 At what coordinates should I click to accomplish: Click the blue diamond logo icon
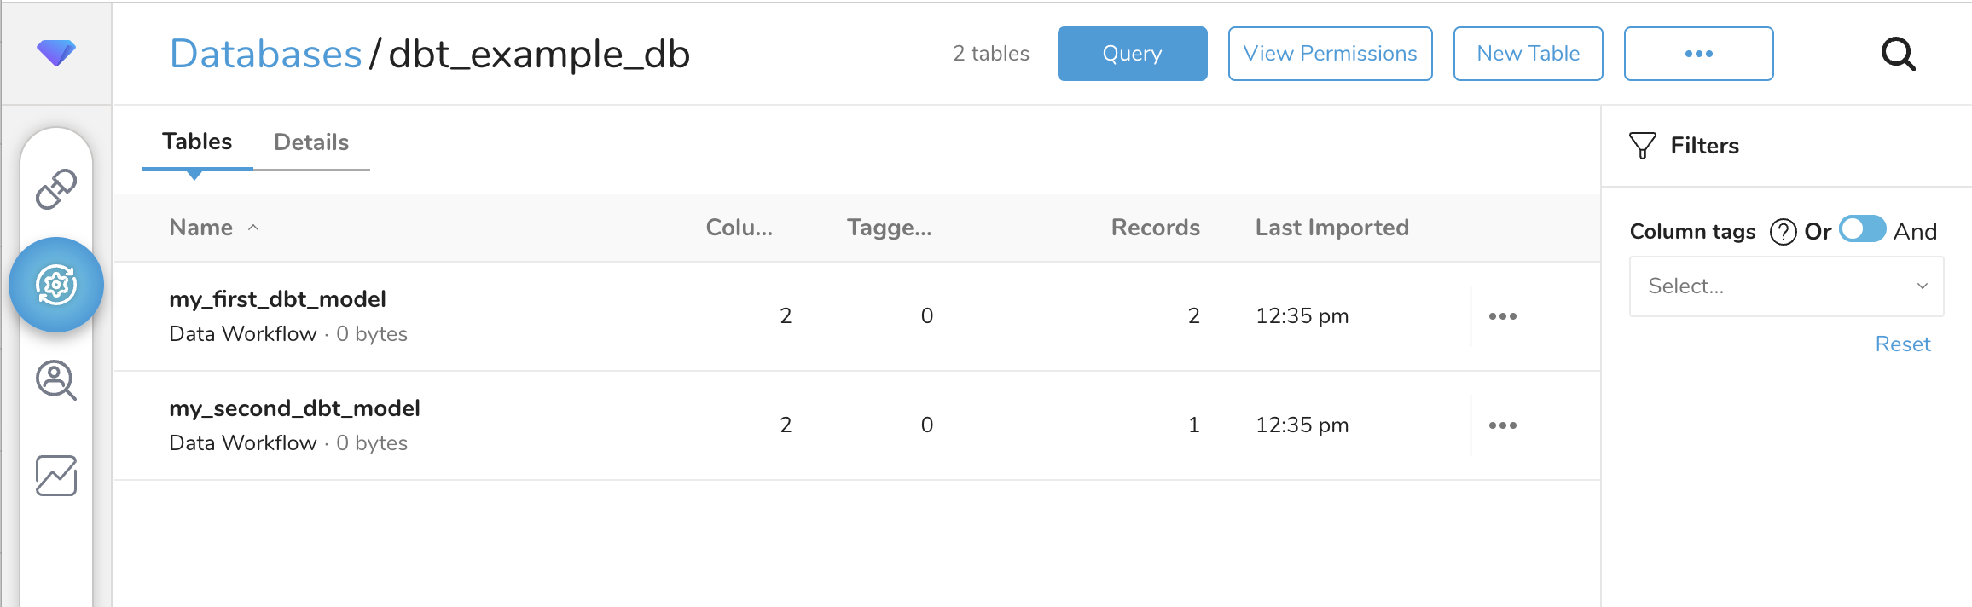pyautogui.click(x=56, y=53)
